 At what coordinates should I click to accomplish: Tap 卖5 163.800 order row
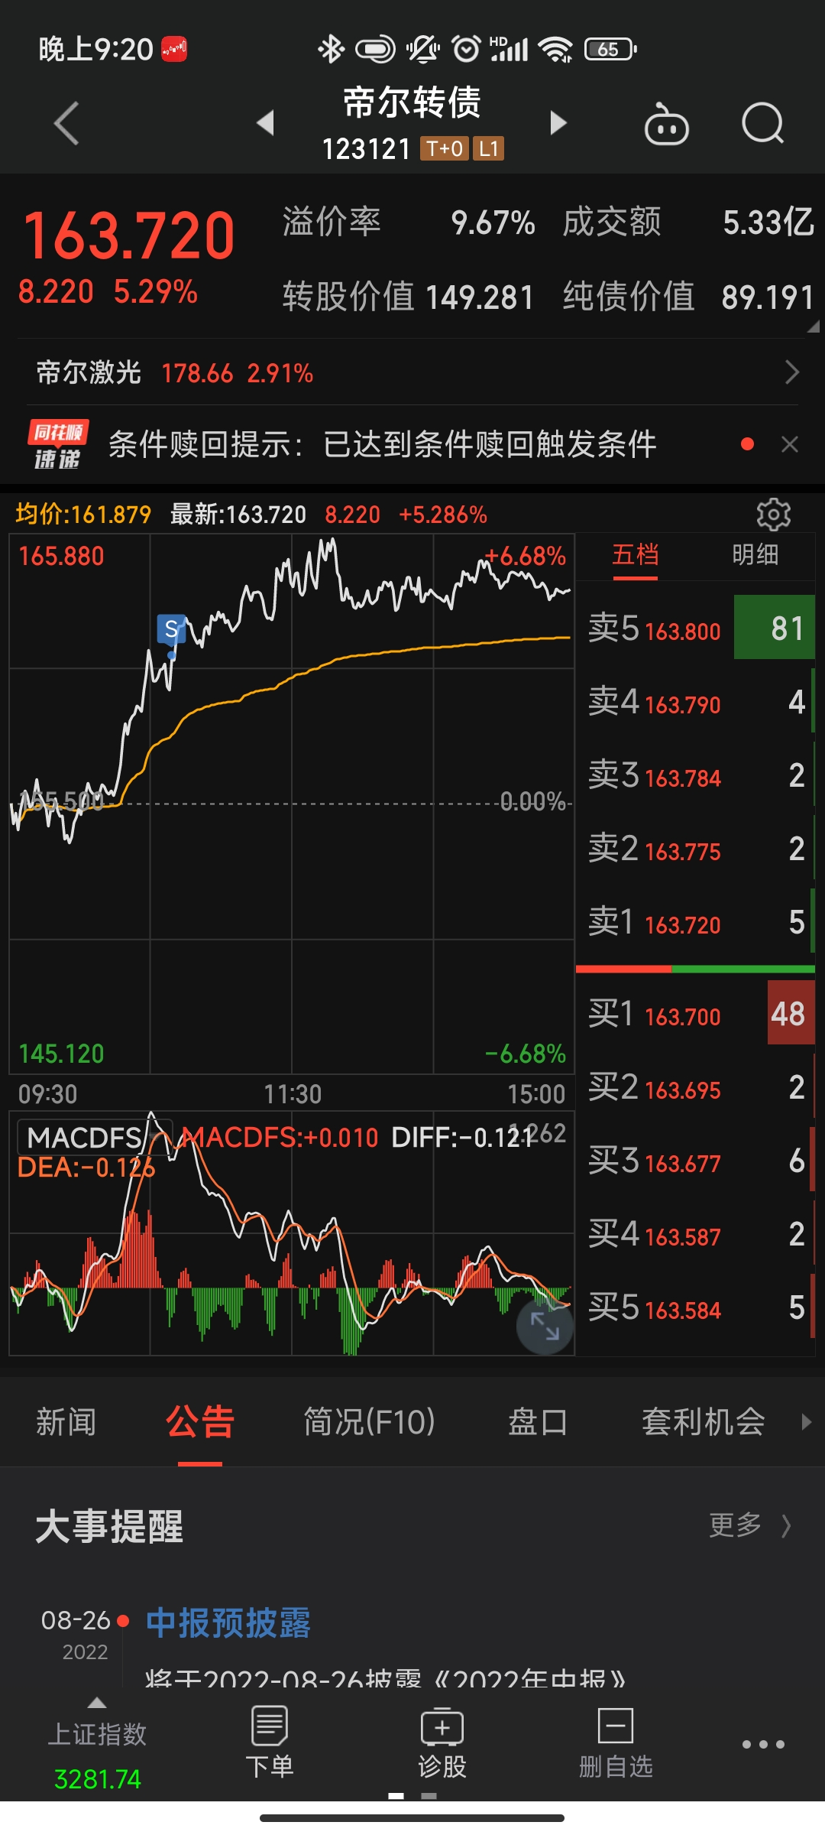(x=696, y=628)
